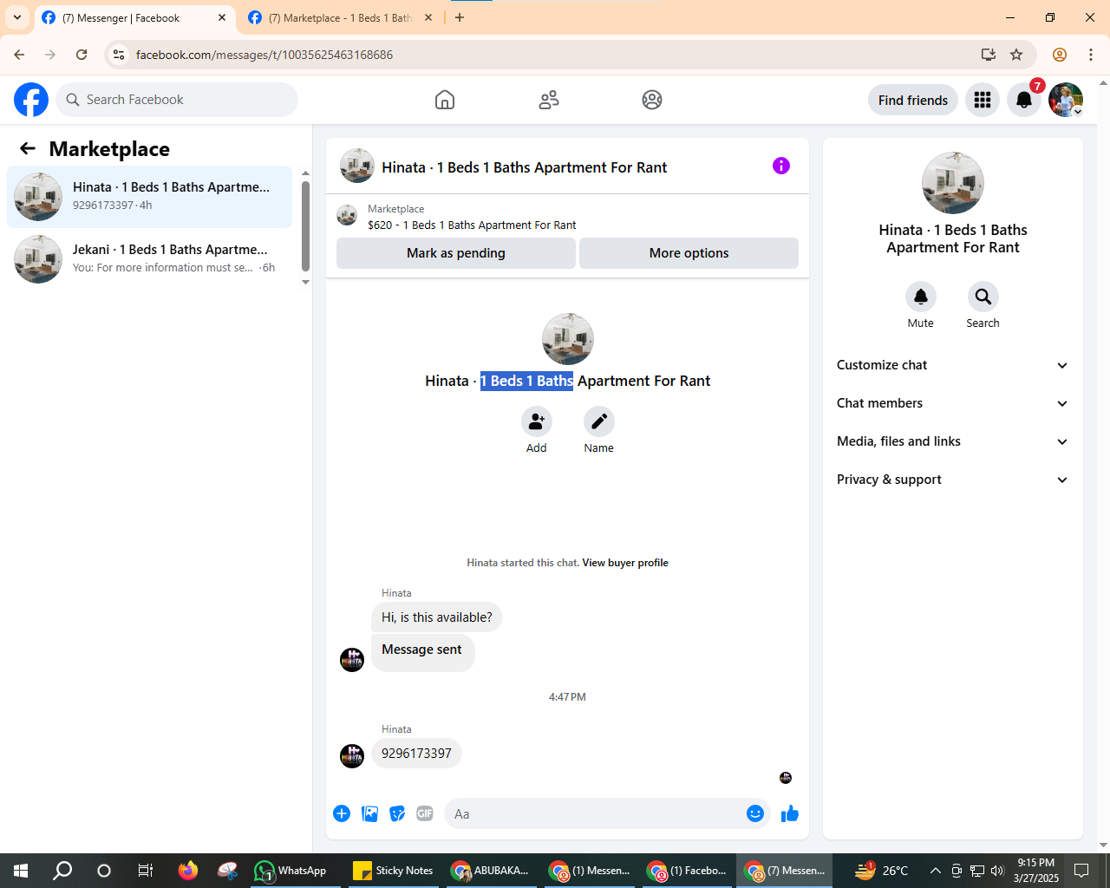This screenshot has height=888, width=1110.
Task: Open the install app icon in address bar
Action: (x=989, y=55)
